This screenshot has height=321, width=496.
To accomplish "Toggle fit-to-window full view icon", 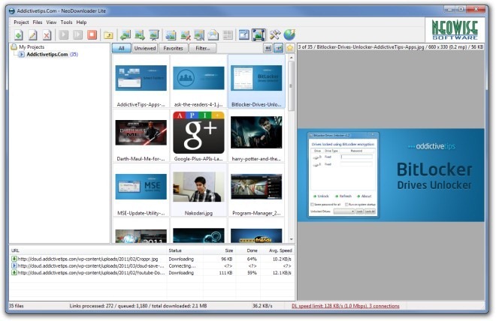I will (259, 34).
